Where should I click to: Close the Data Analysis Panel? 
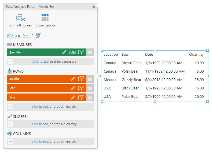click(x=94, y=7)
